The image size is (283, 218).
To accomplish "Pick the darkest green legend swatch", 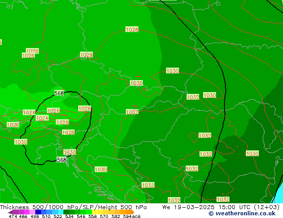I will pos(66,212).
